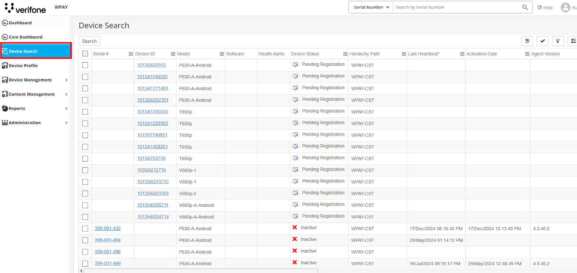The width and height of the screenshot is (577, 273).
Task: Click the Pending Registration icon for device 1013SA20512
Action: [295, 65]
